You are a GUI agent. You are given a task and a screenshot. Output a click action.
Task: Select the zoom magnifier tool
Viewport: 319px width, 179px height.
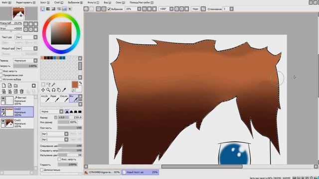[48, 90]
